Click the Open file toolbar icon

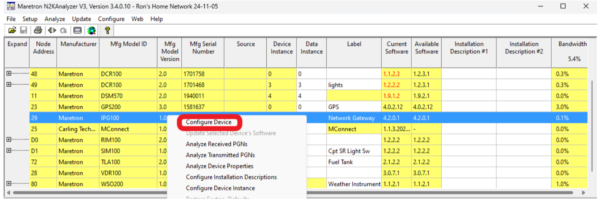pos(12,30)
